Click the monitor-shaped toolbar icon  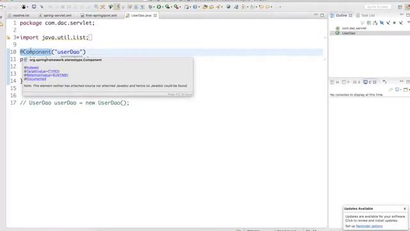click(34, 6)
